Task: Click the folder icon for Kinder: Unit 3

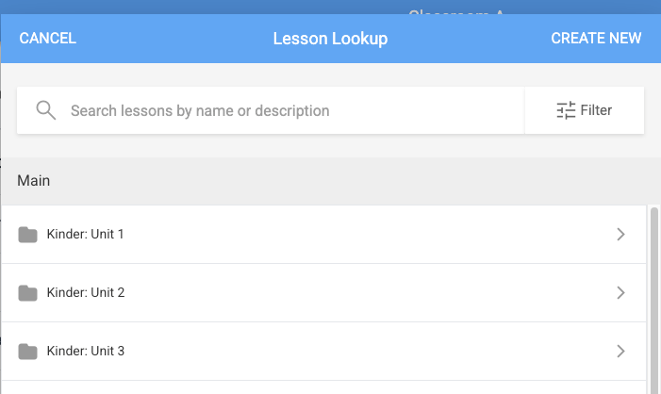Action: coord(28,351)
